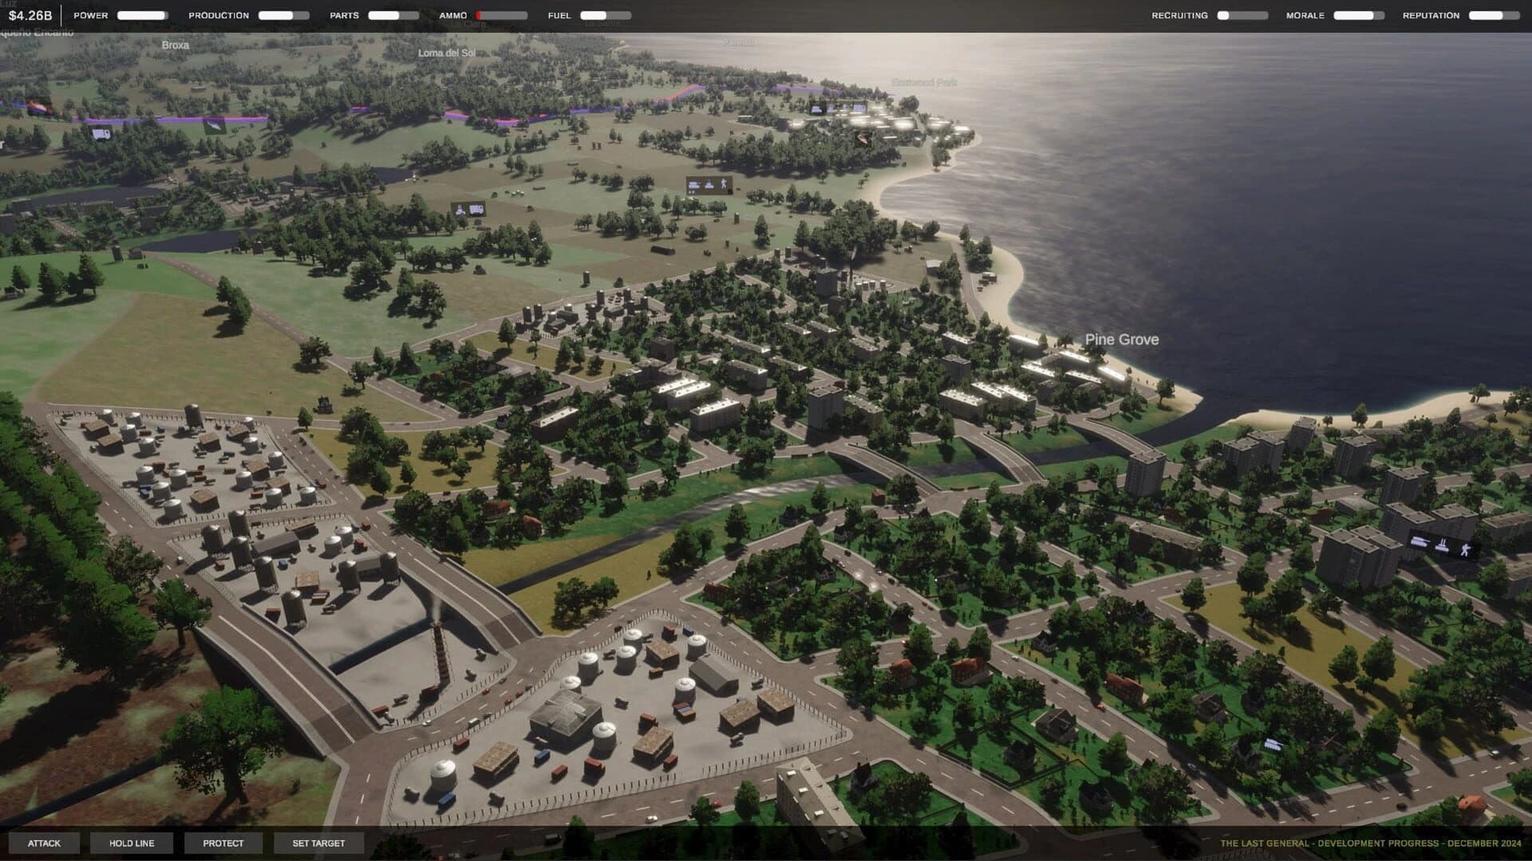Adjust the MORALE level bar
The height and width of the screenshot is (861, 1532).
coord(1356,14)
